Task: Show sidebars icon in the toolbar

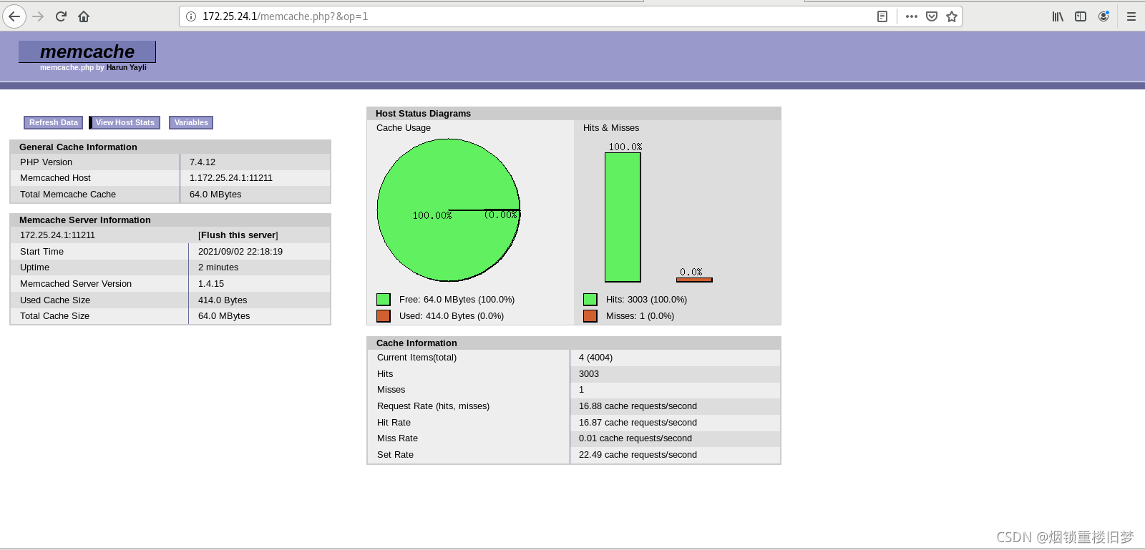Action: click(1081, 16)
